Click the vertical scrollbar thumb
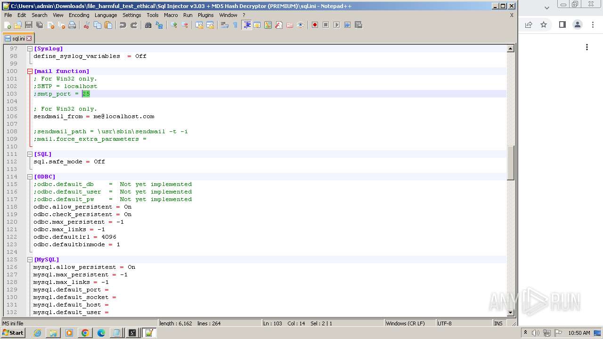 coord(510,162)
